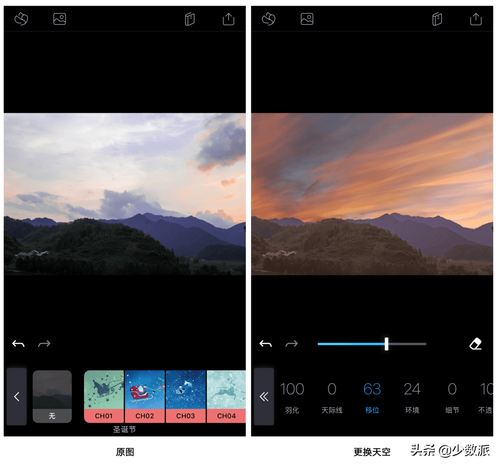Tap the share/export icon in the right screen
Image resolution: width=501 pixels, height=468 pixels.
coord(476,19)
